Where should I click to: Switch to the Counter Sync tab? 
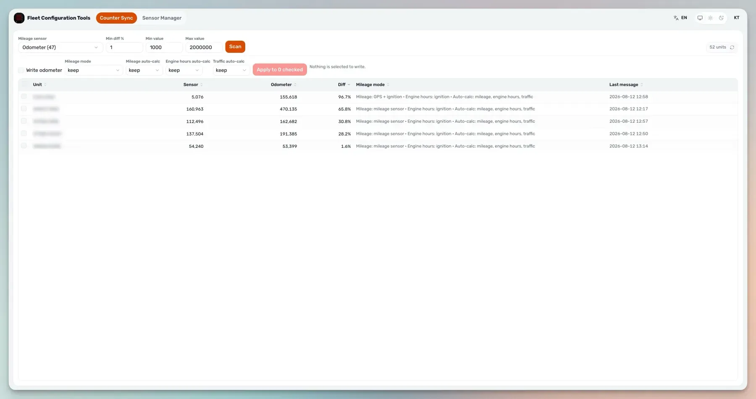(116, 18)
